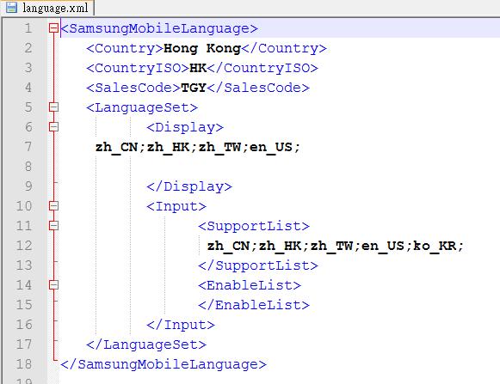500x384 pixels.
Task: Collapse the SupportList fold marker on line 11
Action: tap(53, 226)
